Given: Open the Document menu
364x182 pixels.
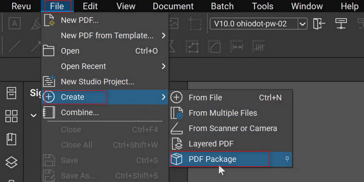Looking at the screenshot, I should (173, 6).
